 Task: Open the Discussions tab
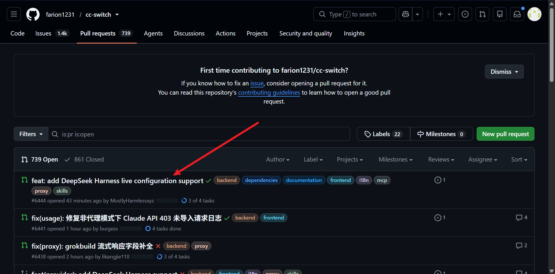(189, 33)
